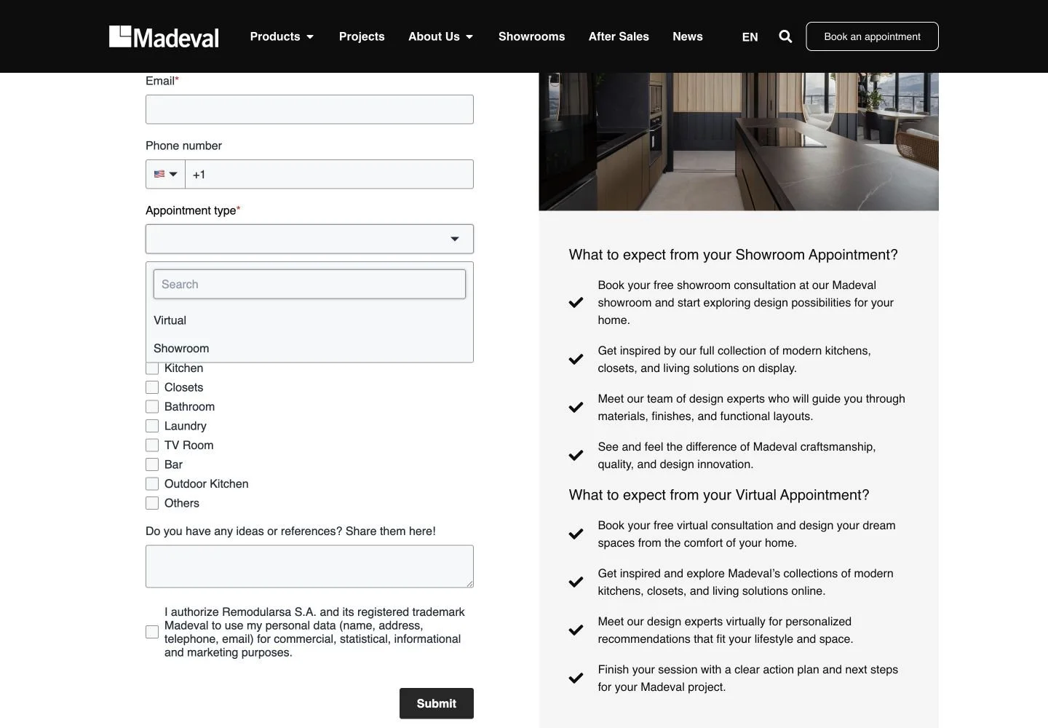Tick the Bathroom checkbox
The width and height of the screenshot is (1048, 728).
pos(152,406)
